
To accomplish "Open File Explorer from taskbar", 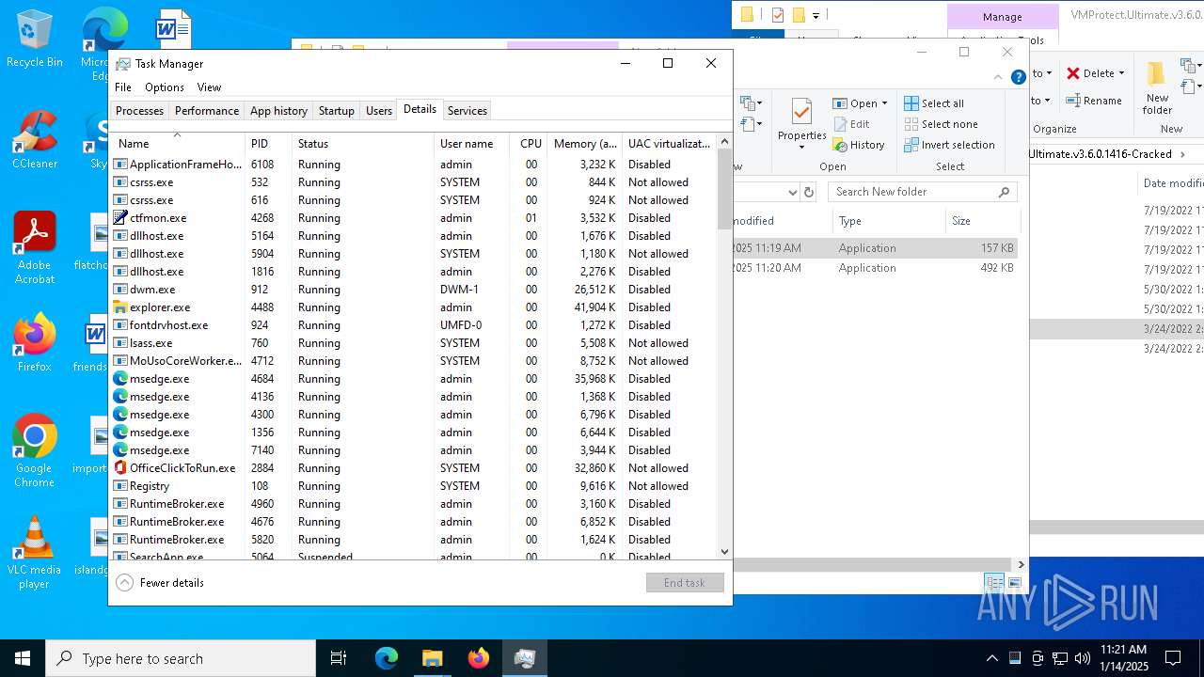I will [x=432, y=658].
